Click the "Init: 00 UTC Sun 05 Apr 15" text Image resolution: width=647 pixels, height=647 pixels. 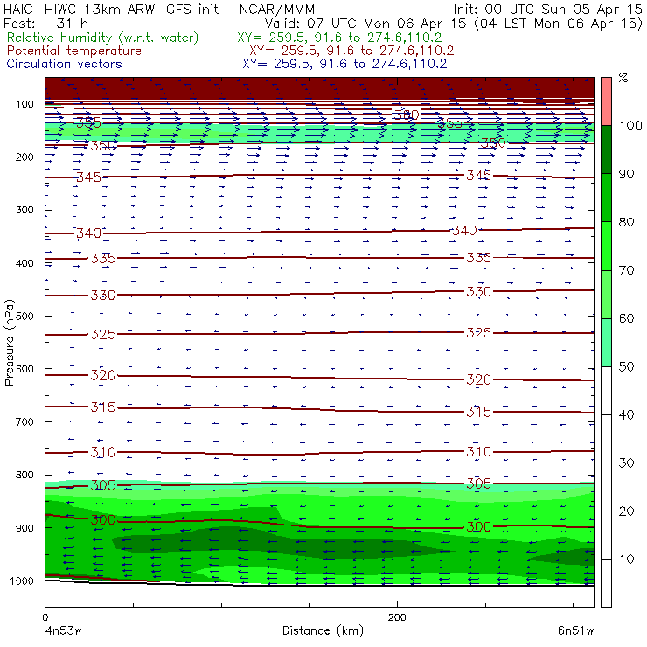coord(547,10)
